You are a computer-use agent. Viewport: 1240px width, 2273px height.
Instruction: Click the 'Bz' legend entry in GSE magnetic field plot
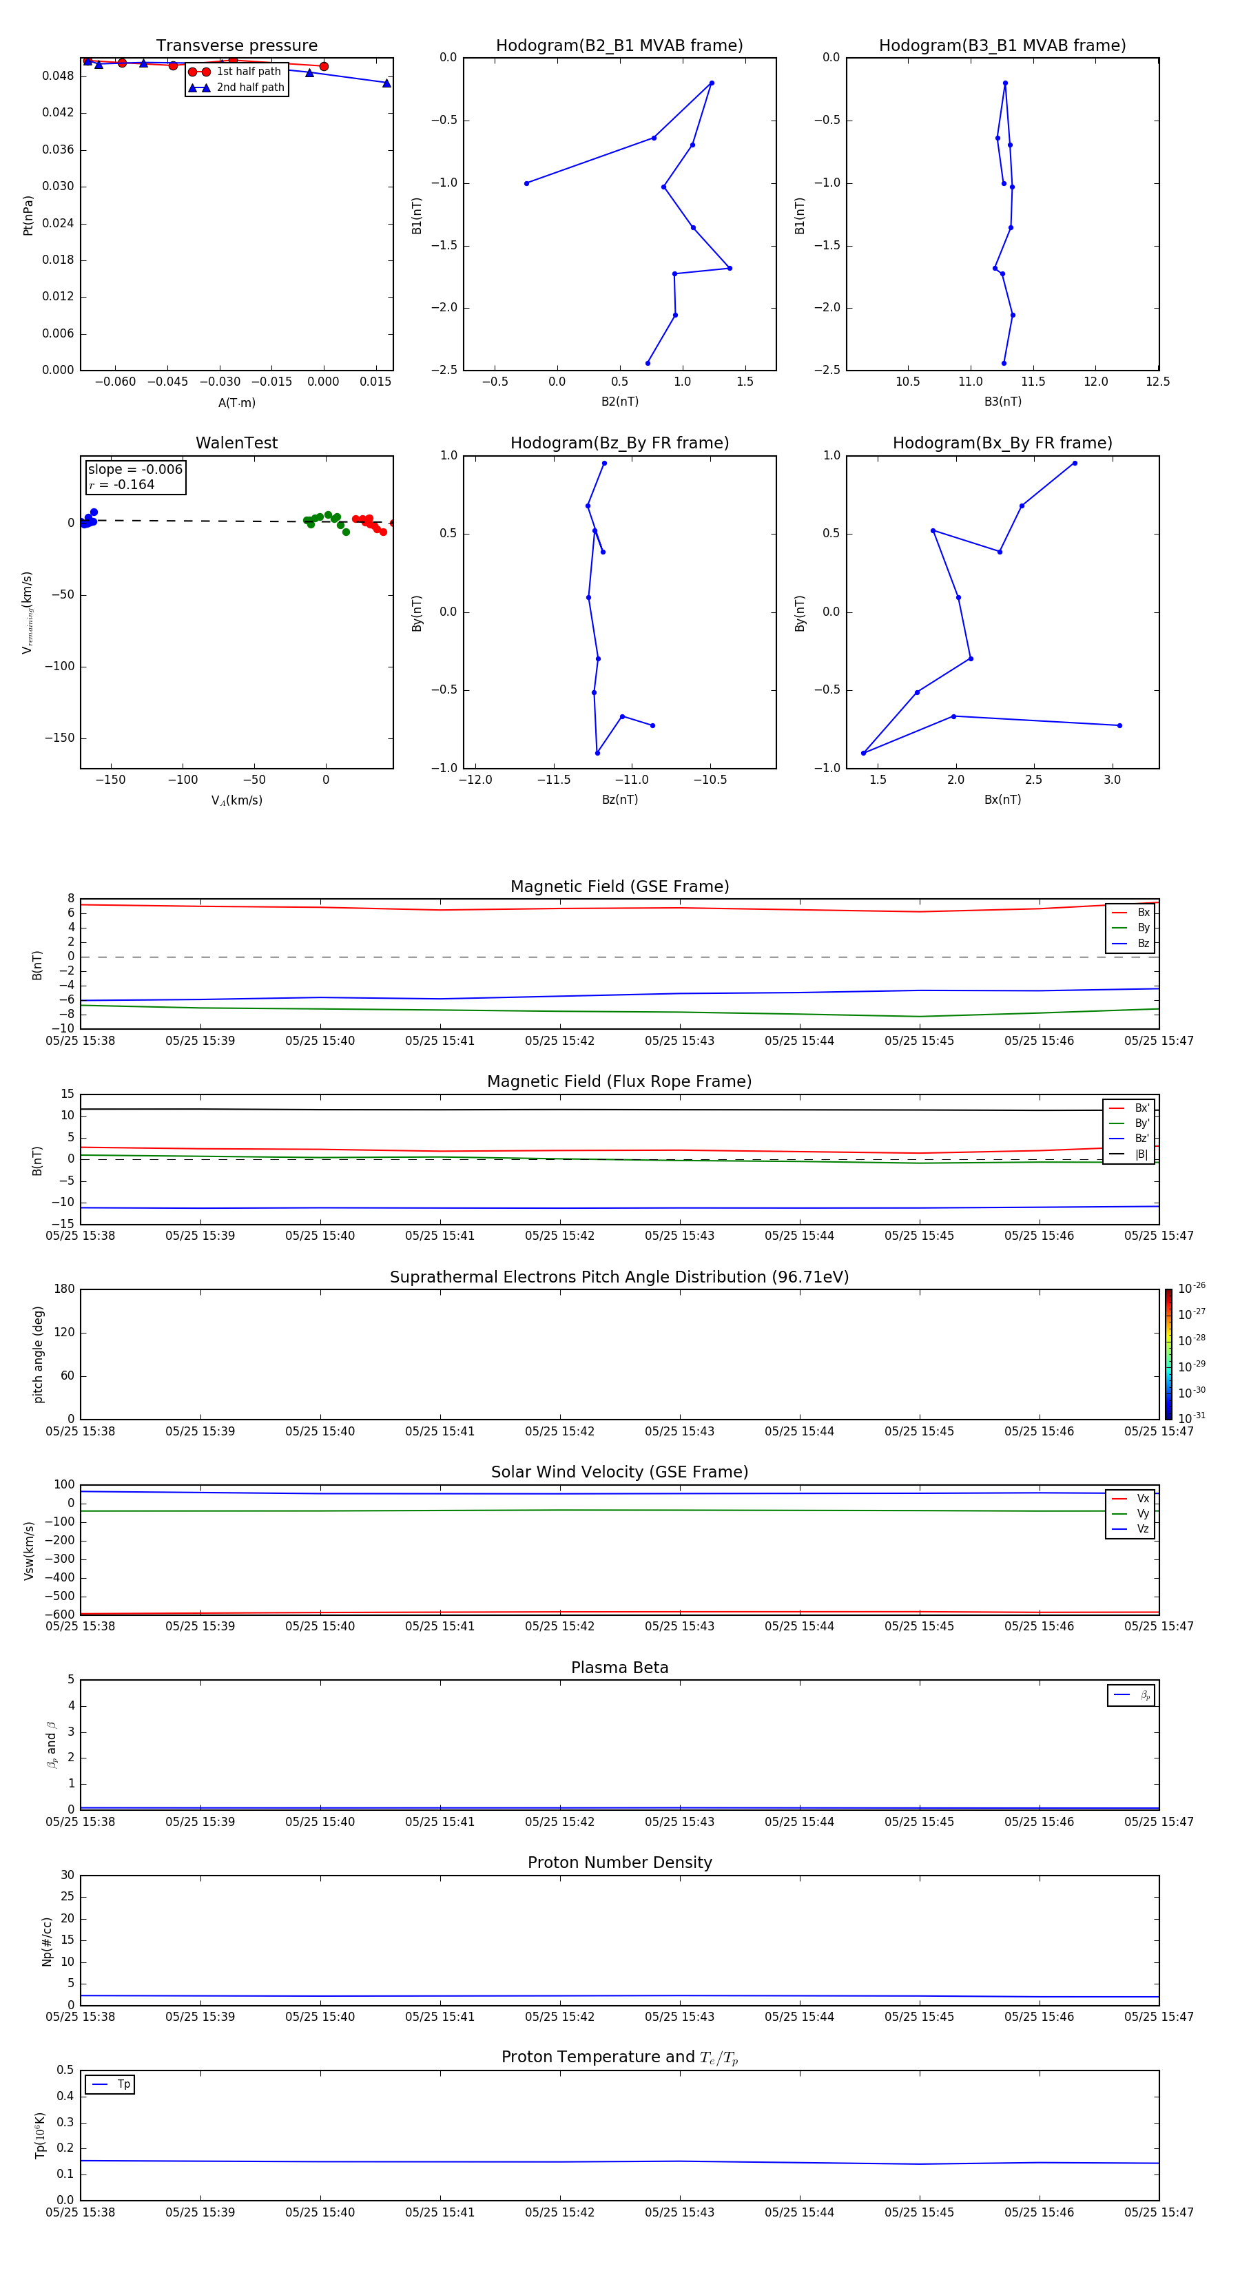coord(1131,943)
